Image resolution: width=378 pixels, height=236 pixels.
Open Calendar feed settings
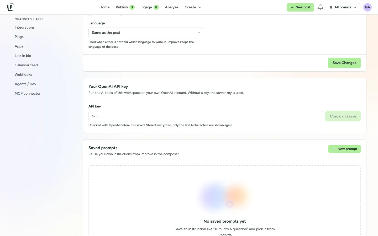[26, 65]
